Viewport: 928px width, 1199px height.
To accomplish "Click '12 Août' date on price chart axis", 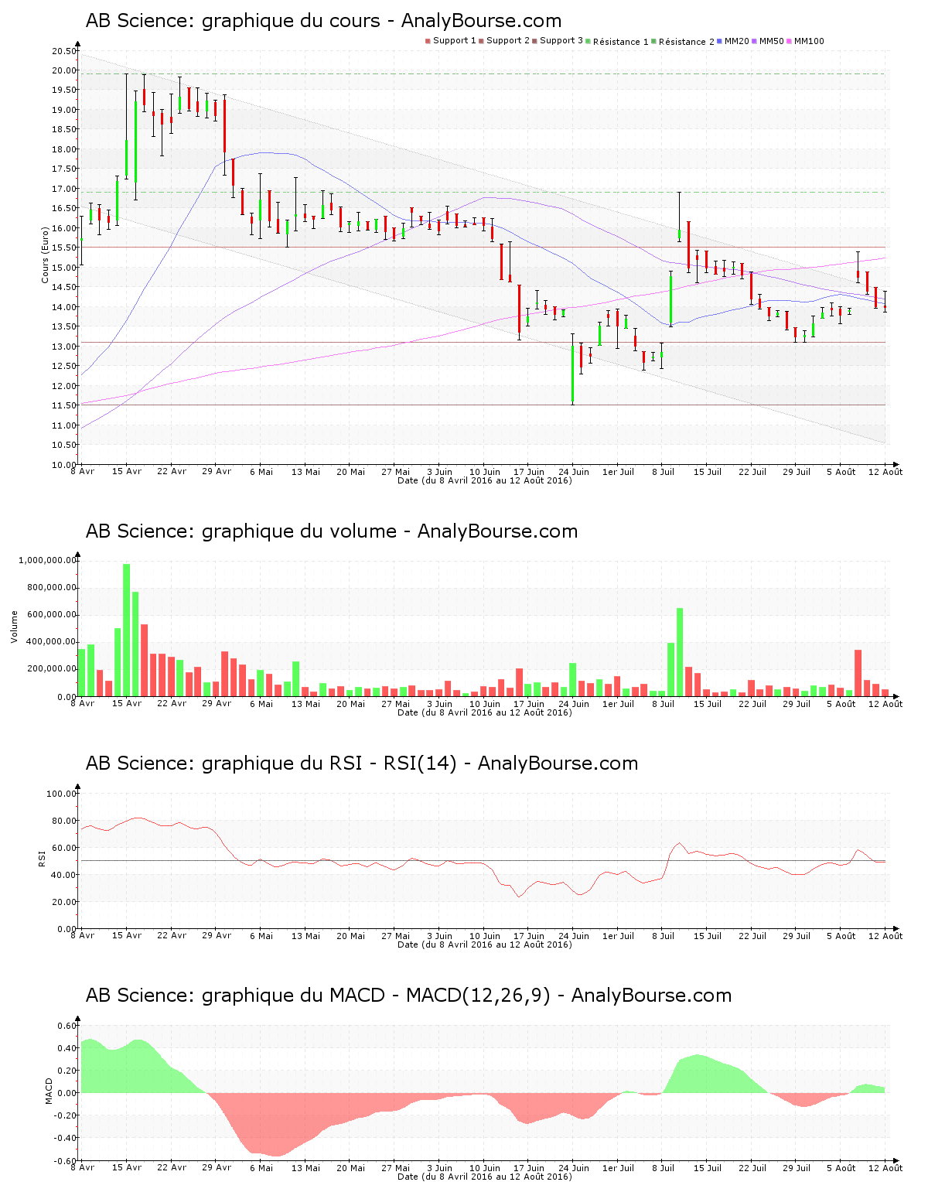I will (885, 472).
